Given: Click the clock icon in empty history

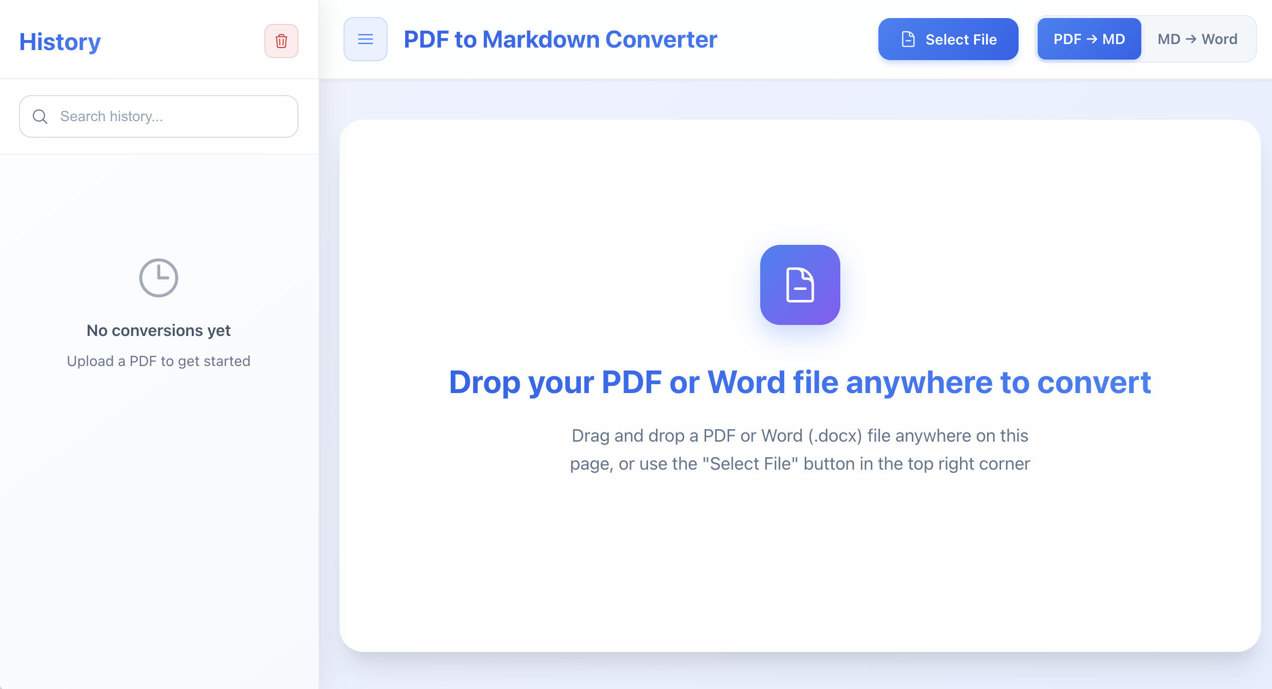Looking at the screenshot, I should point(159,278).
